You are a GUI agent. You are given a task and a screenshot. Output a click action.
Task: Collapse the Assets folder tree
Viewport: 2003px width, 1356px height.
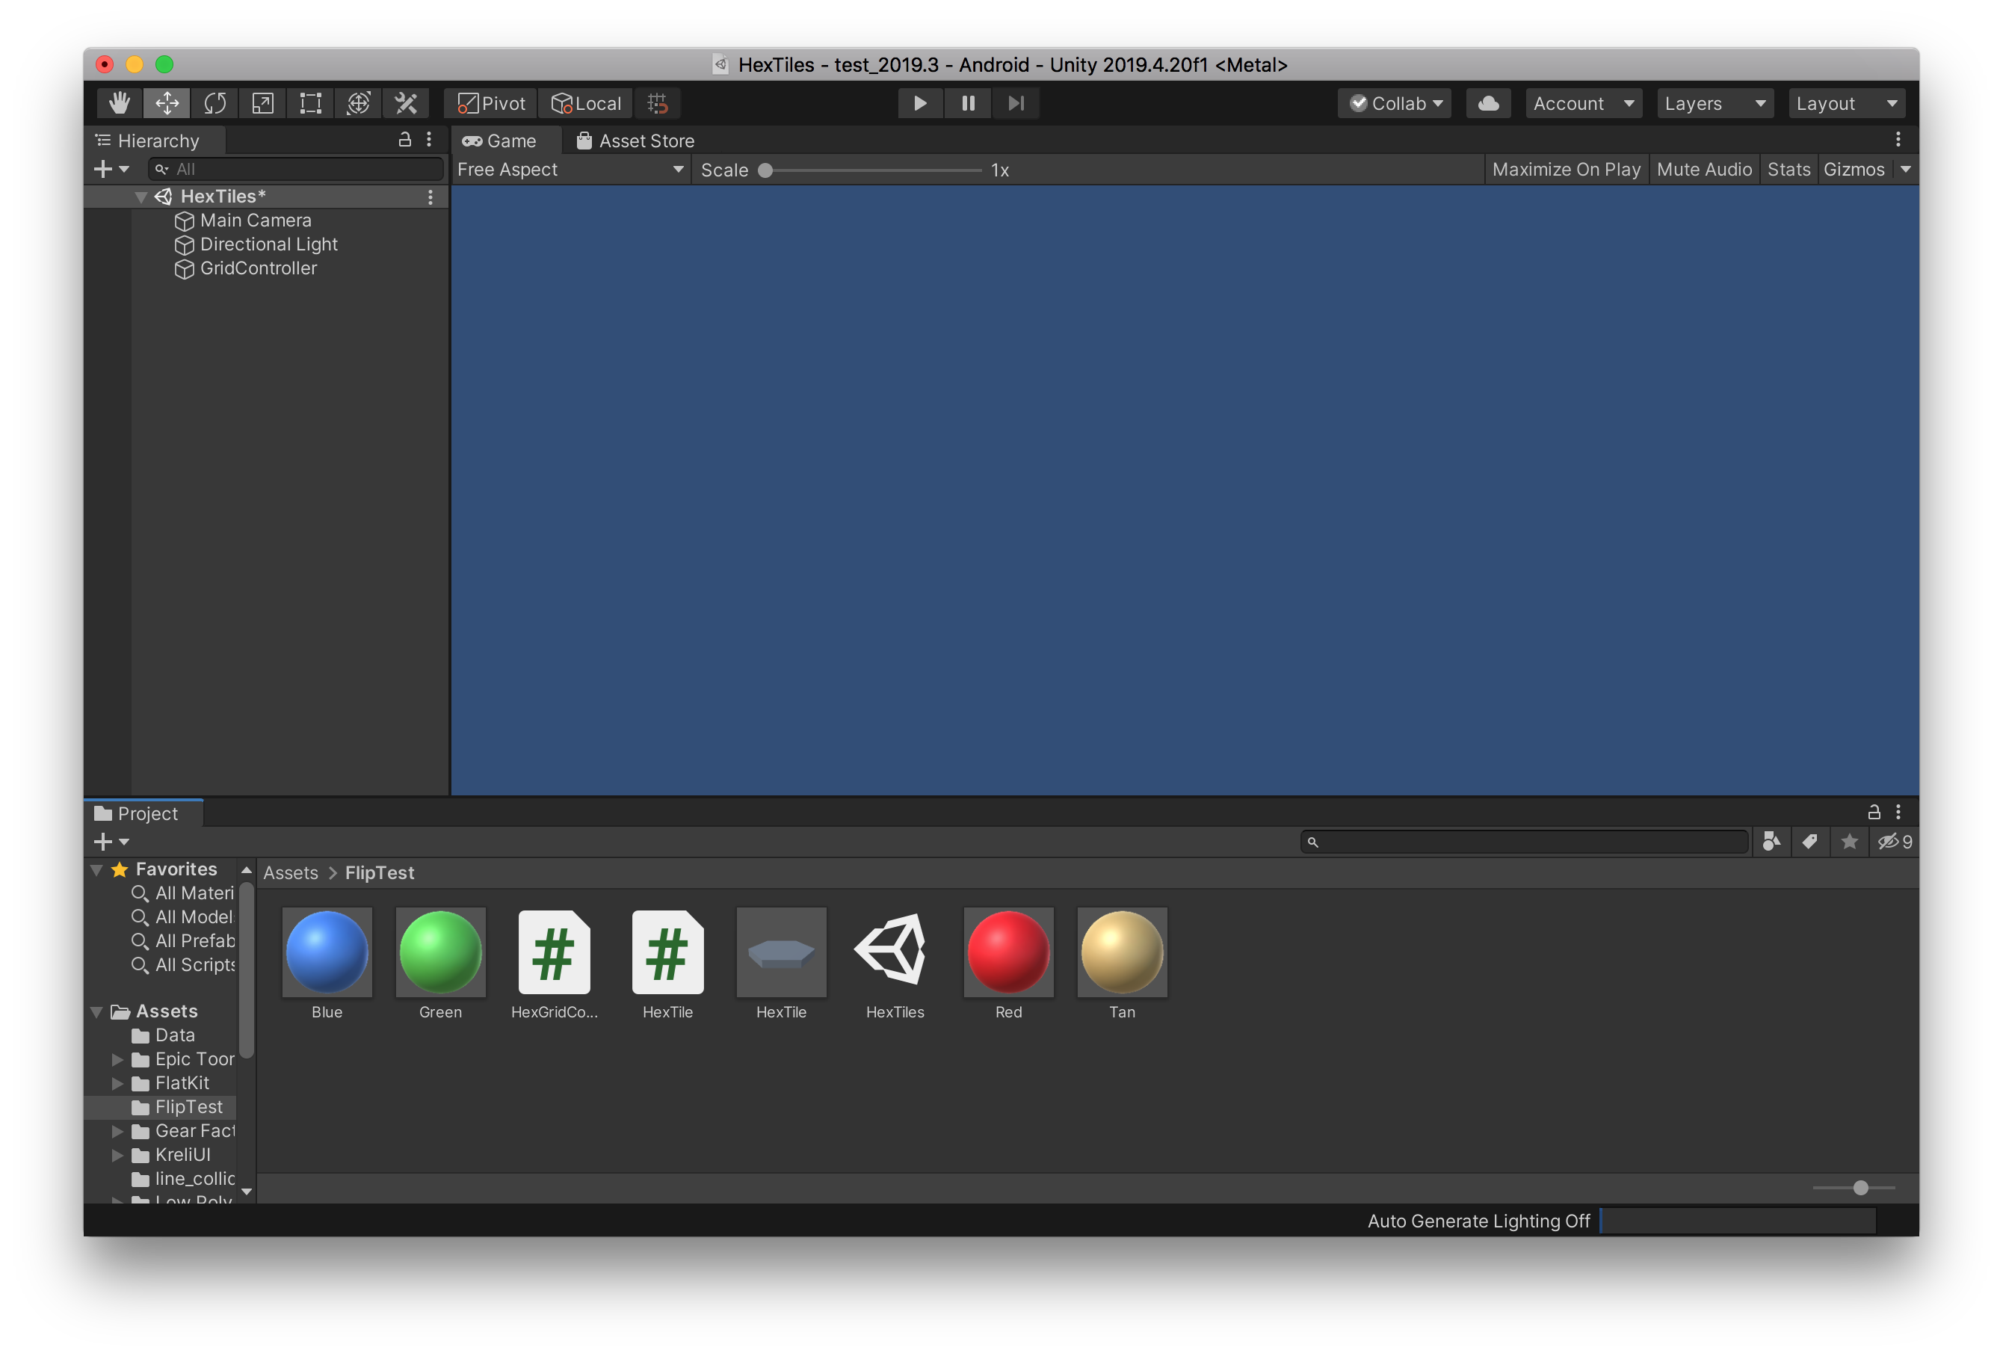[96, 1012]
